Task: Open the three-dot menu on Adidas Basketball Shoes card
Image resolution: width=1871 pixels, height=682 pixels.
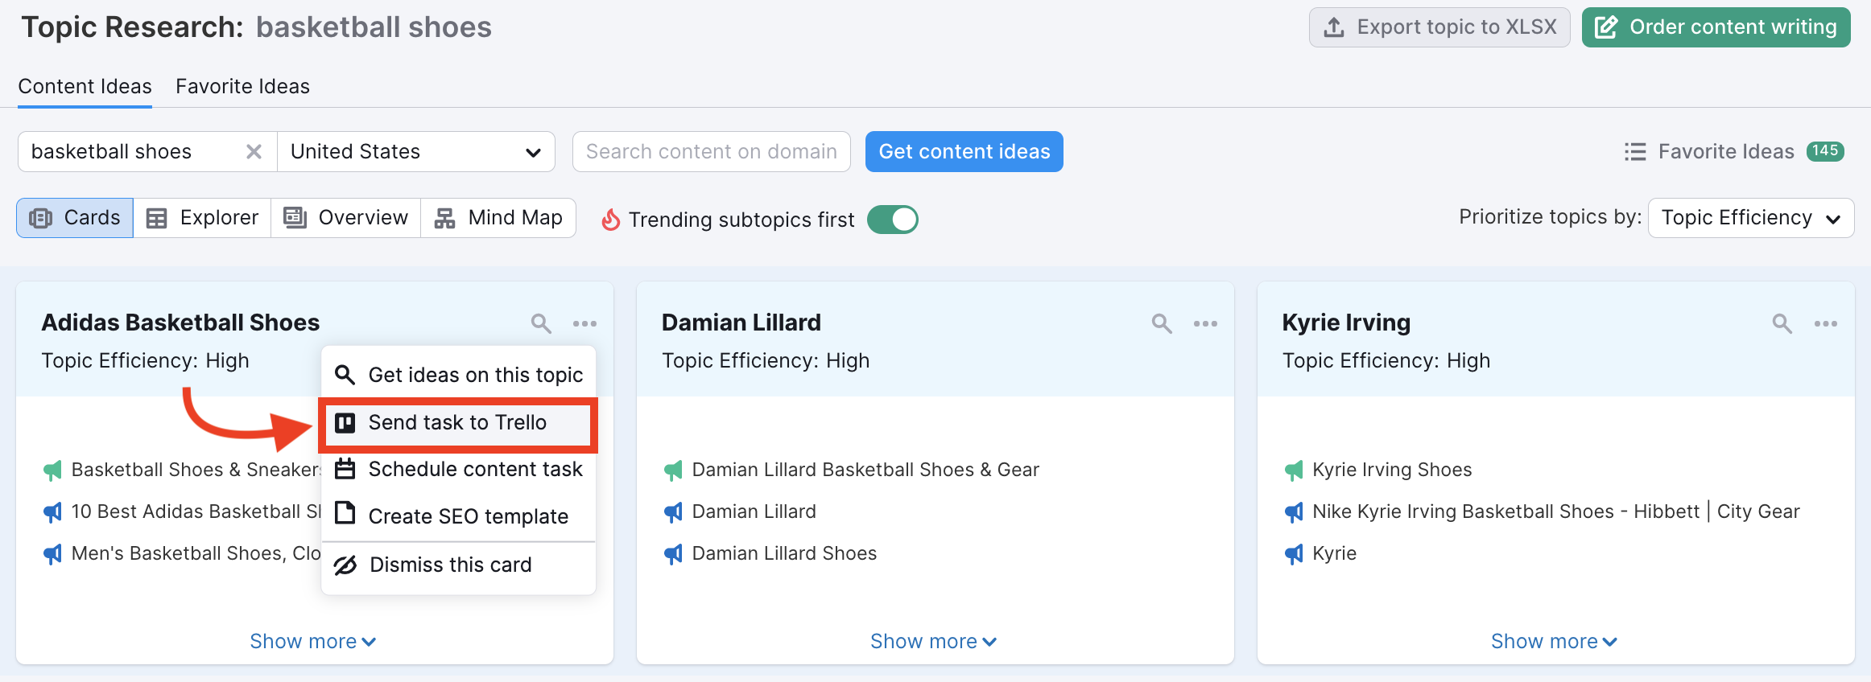Action: (x=584, y=323)
